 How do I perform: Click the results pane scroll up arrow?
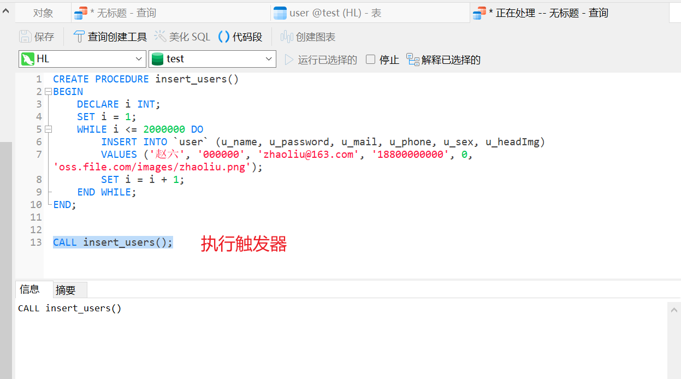point(674,310)
